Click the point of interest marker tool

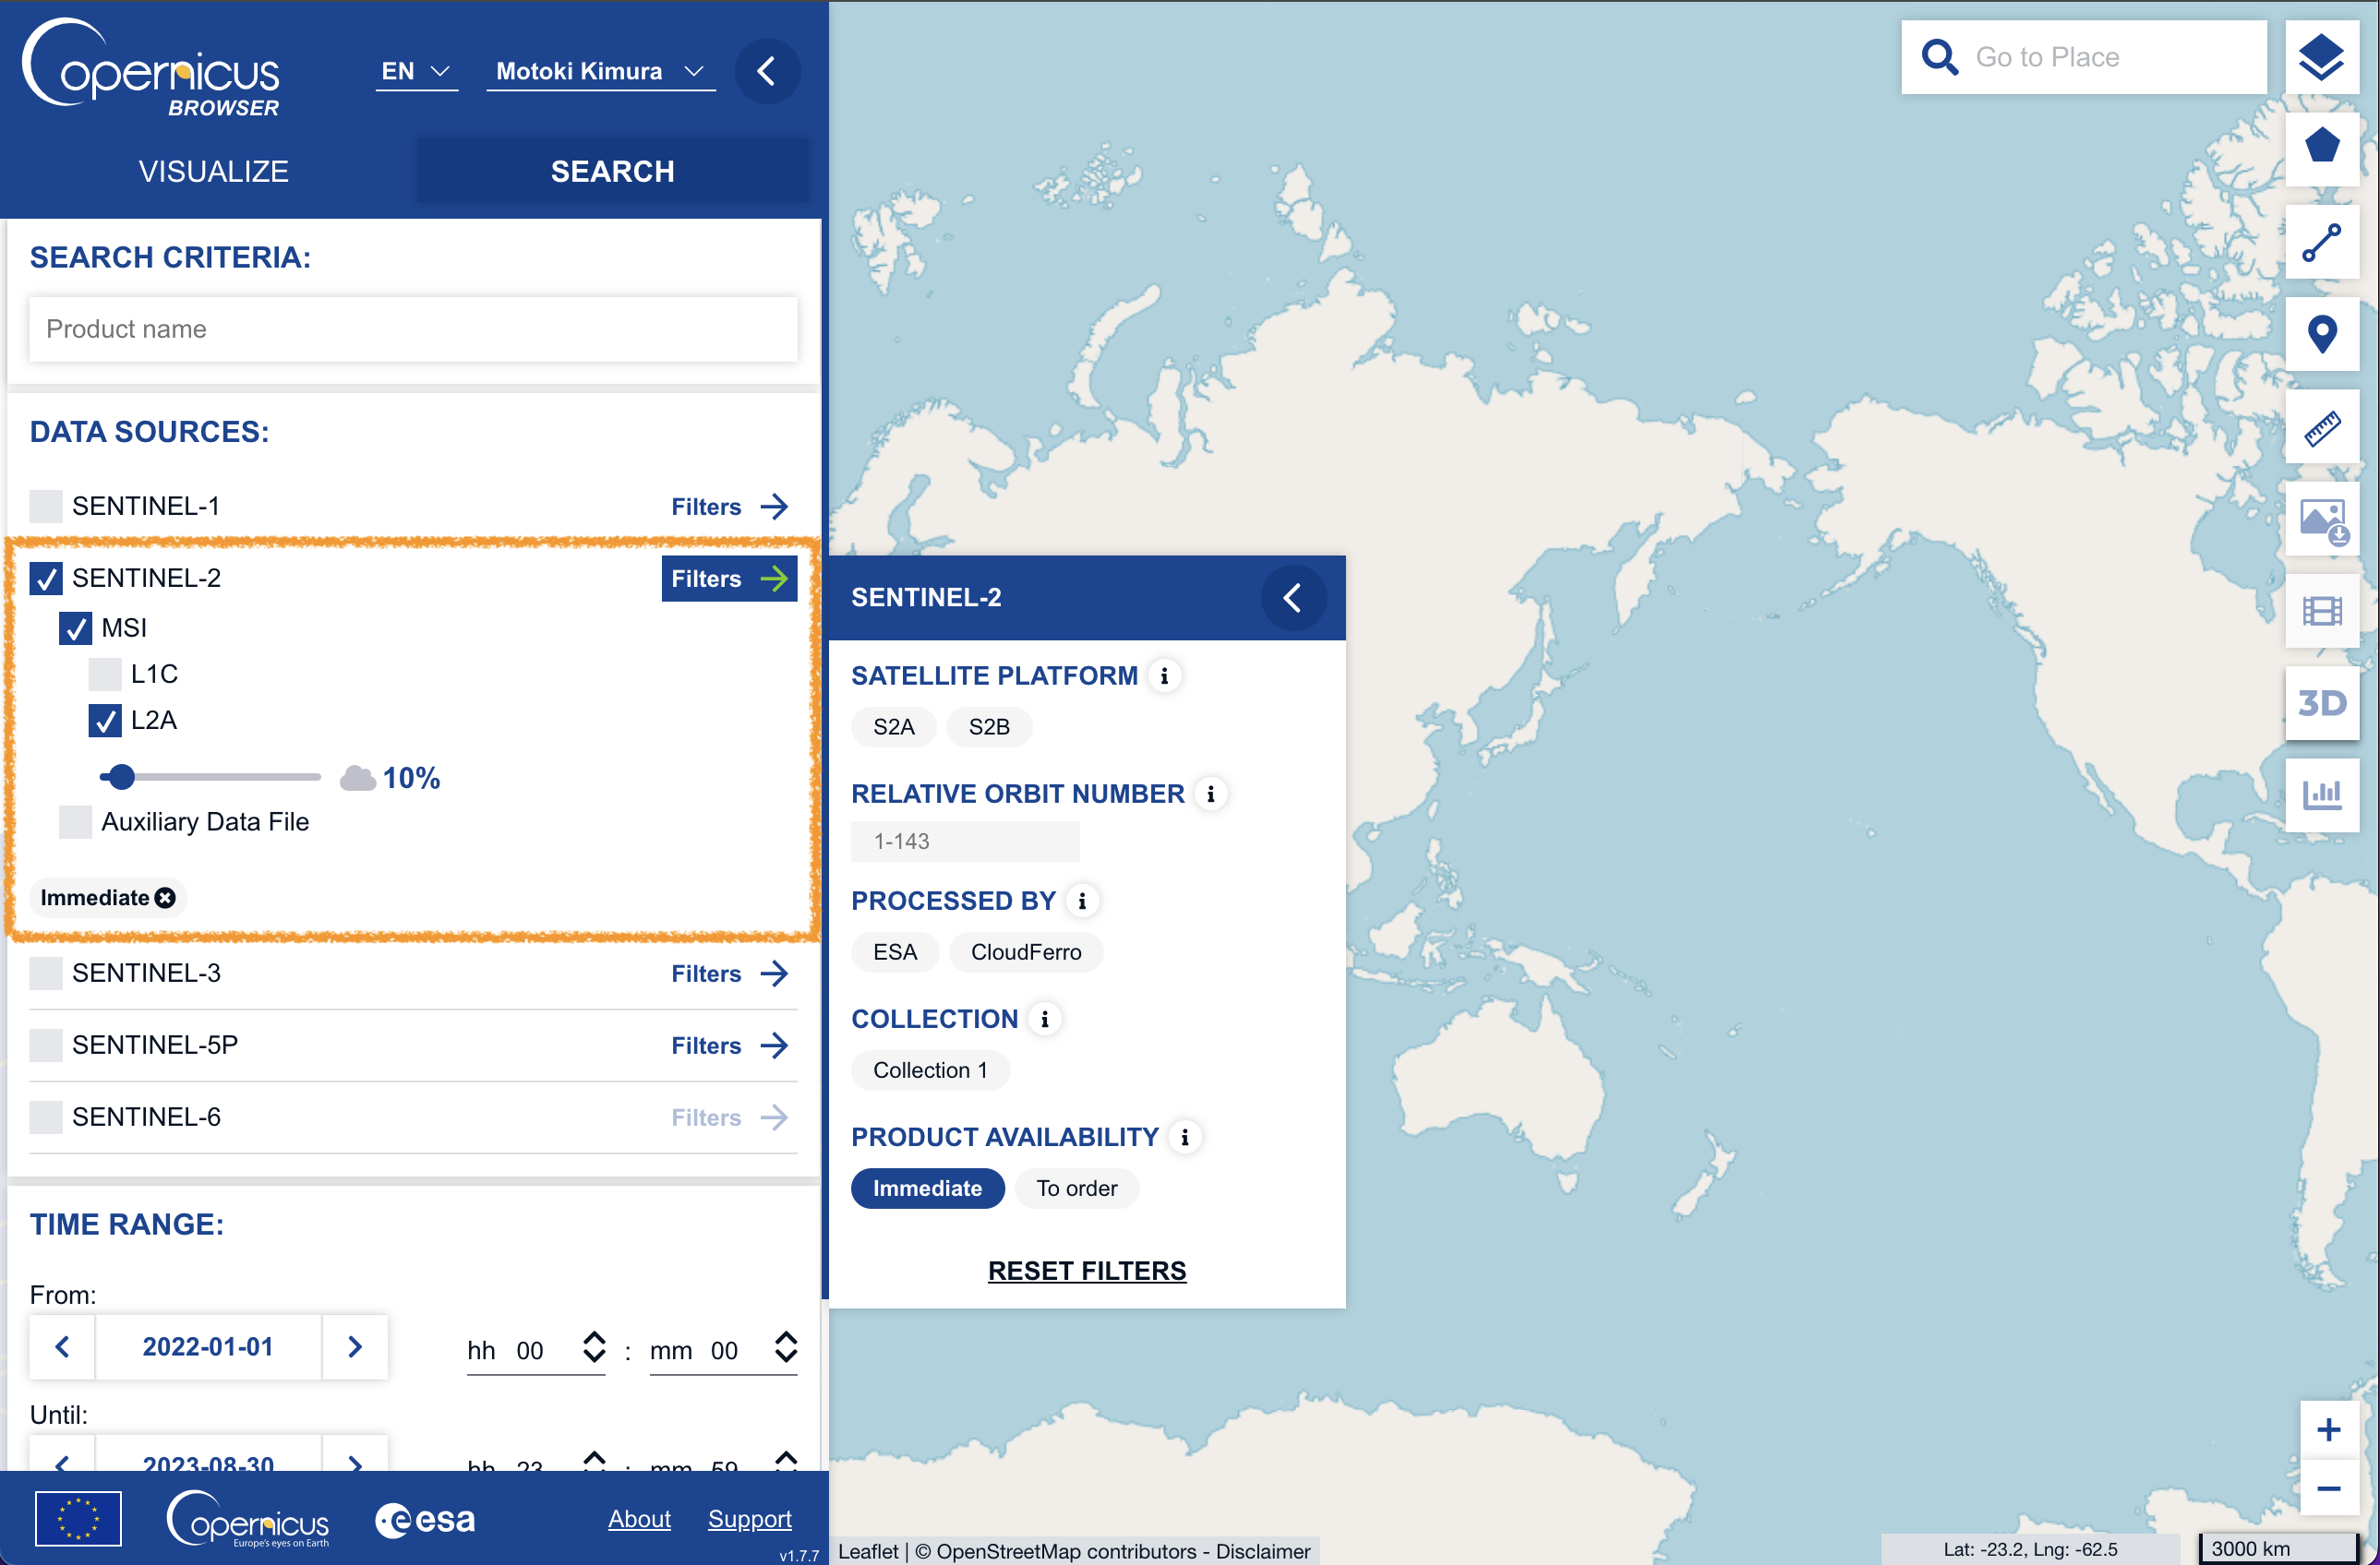click(x=2320, y=334)
